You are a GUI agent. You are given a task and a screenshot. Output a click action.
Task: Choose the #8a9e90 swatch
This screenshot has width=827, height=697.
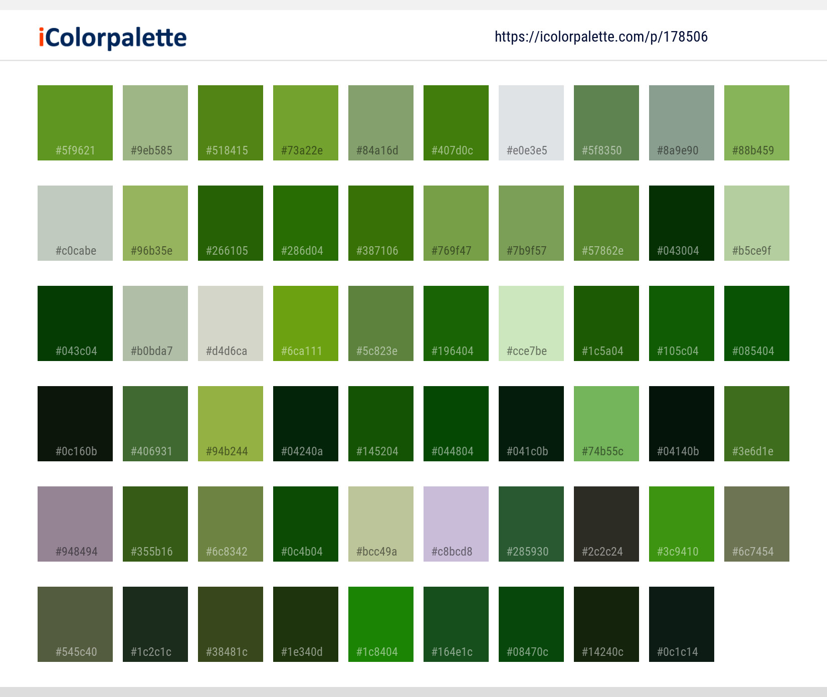682,123
